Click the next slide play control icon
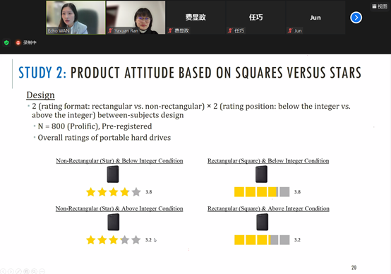The image size is (391, 274). 11,271
